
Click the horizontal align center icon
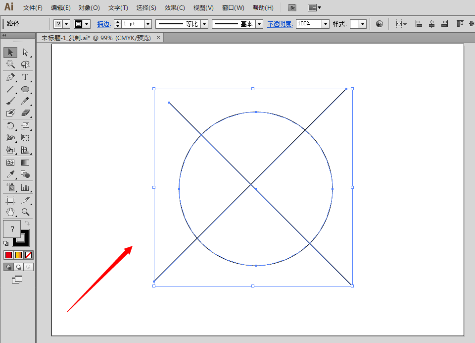click(x=431, y=24)
